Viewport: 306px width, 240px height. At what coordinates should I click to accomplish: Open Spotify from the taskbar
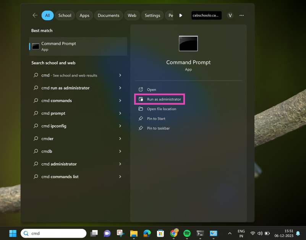point(187,233)
